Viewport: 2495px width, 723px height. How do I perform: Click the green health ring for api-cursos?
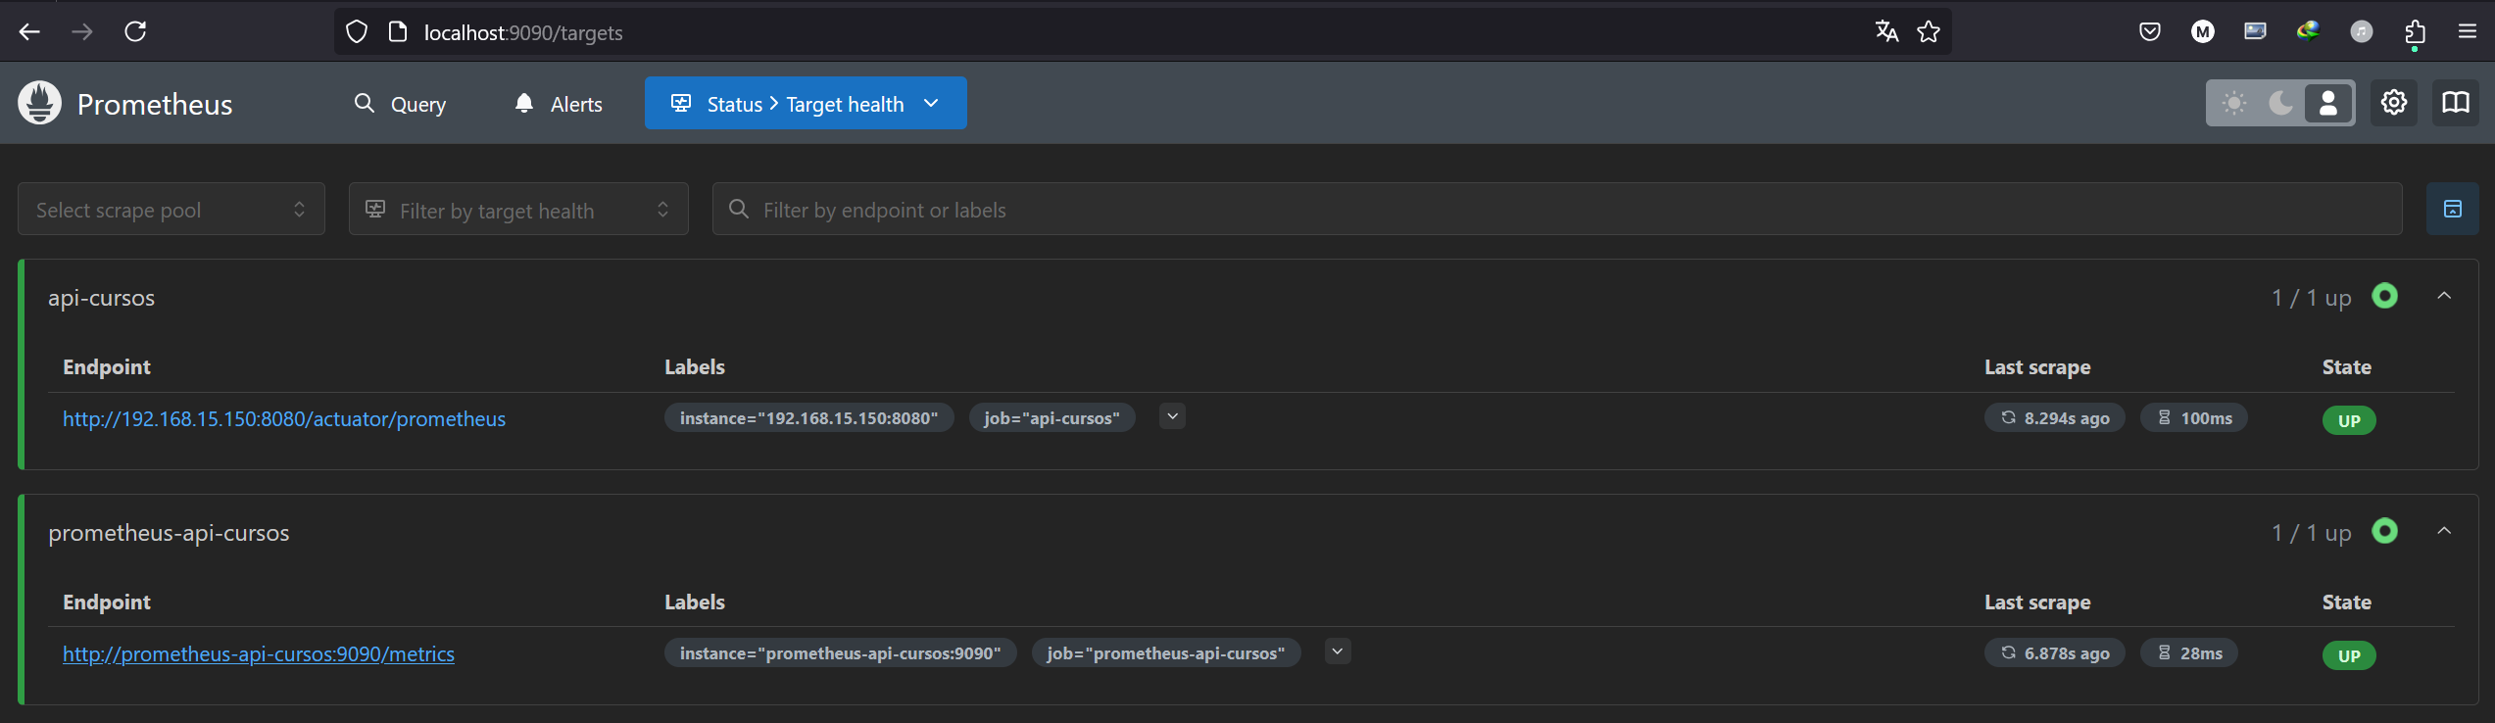pyautogui.click(x=2384, y=296)
